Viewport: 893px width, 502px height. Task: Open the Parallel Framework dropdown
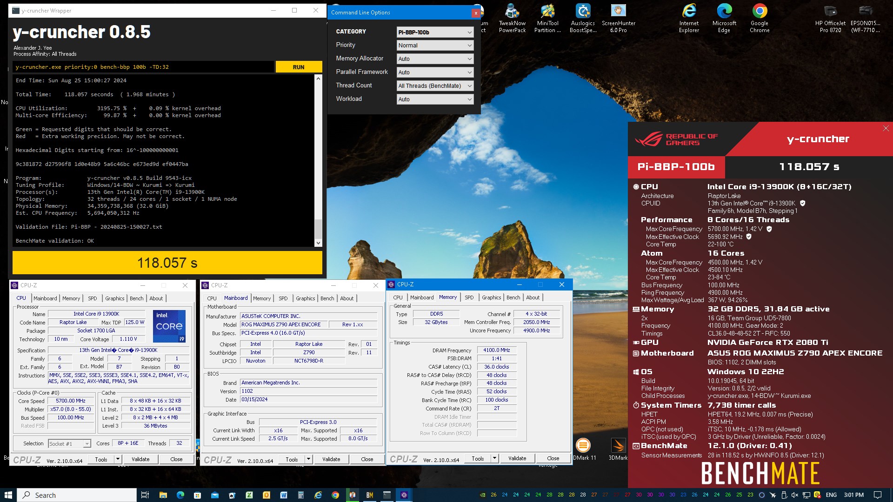pyautogui.click(x=435, y=73)
